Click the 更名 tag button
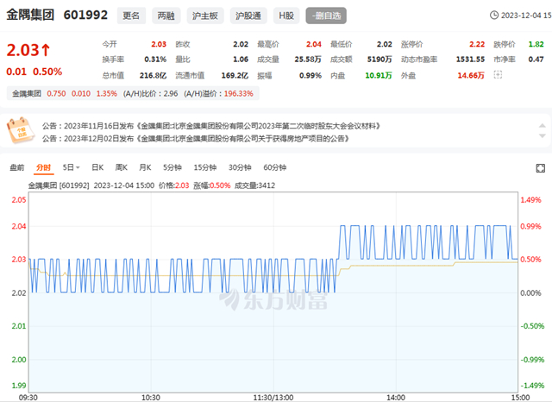Image resolution: width=552 pixels, height=402 pixels. [131, 16]
